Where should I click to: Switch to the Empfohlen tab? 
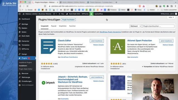pyautogui.click(x=63, y=26)
